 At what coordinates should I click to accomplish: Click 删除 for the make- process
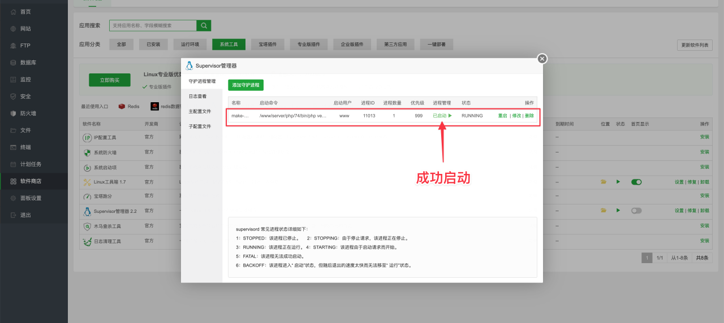529,116
